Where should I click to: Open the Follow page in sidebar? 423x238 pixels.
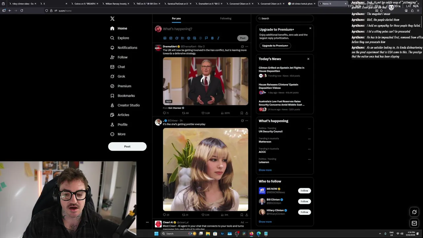(x=119, y=57)
